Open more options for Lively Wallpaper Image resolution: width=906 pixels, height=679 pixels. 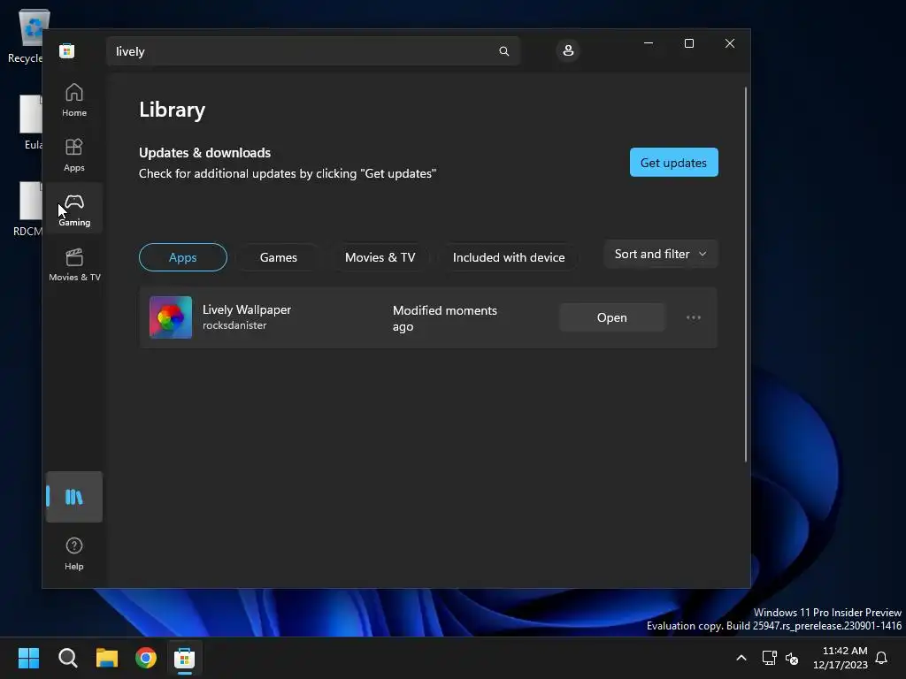point(694,317)
